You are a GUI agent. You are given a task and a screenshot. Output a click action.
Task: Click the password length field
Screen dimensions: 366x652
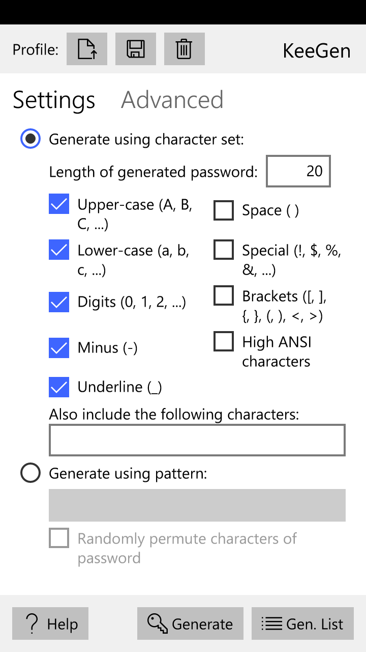pyautogui.click(x=298, y=171)
